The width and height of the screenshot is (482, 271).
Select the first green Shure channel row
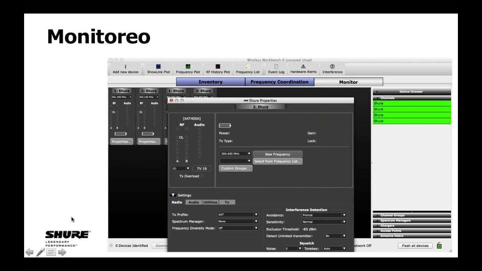[412, 103]
